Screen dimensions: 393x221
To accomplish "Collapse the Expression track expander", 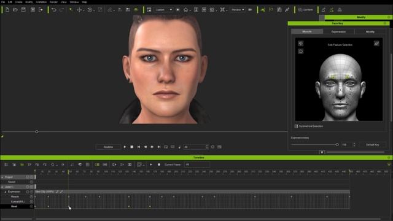I will pyautogui.click(x=6, y=192).
